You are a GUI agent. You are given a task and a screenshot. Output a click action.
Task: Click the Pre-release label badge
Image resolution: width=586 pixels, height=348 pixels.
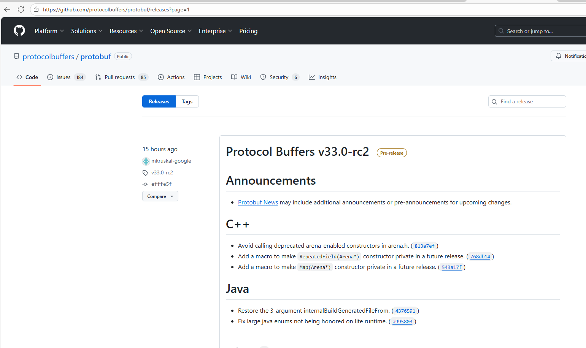[392, 153]
